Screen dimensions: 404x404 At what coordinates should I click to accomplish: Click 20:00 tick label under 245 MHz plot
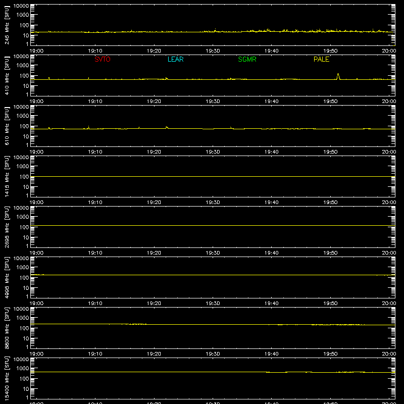[x=389, y=51]
